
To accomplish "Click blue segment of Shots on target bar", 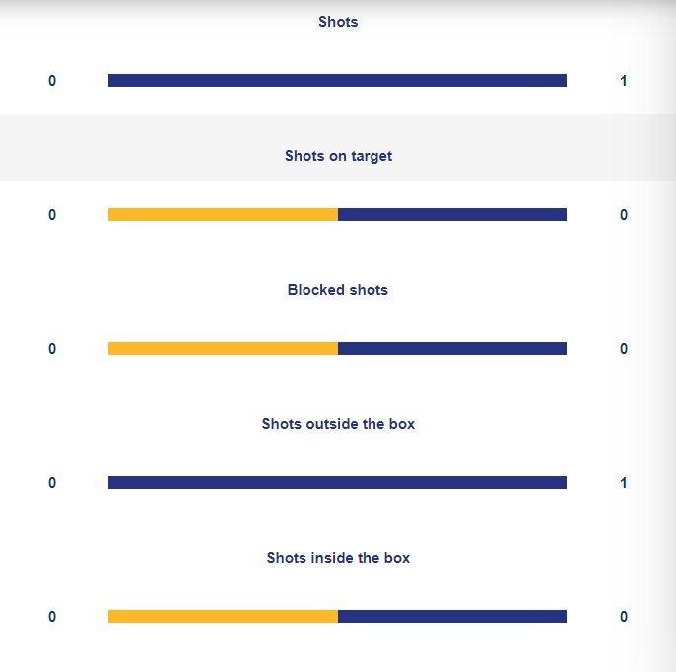I will click(x=452, y=215).
